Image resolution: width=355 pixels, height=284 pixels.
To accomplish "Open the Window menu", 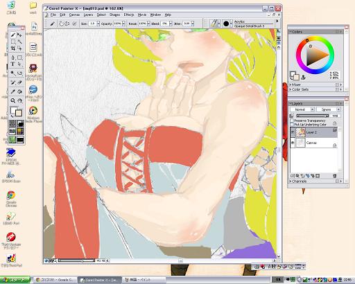I will [x=155, y=15].
